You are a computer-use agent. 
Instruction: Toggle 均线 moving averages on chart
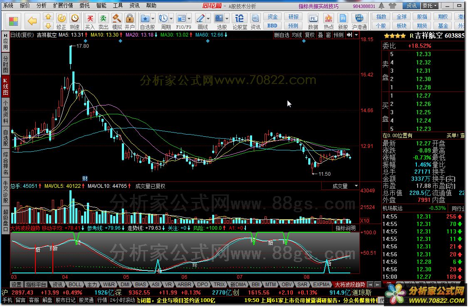pyautogui.click(x=297, y=35)
